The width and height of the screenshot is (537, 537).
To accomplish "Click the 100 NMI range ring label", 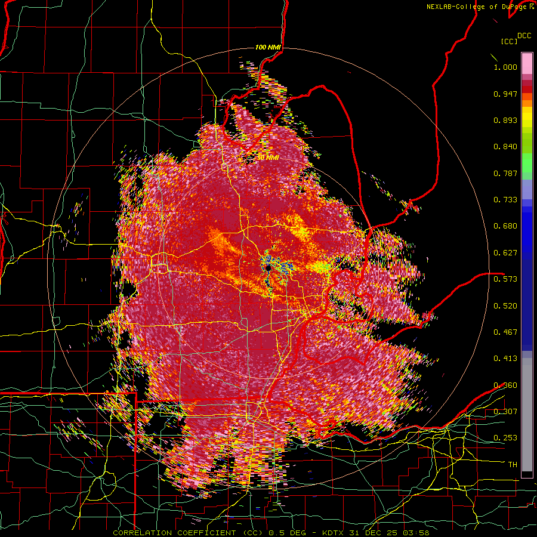I will (268, 47).
